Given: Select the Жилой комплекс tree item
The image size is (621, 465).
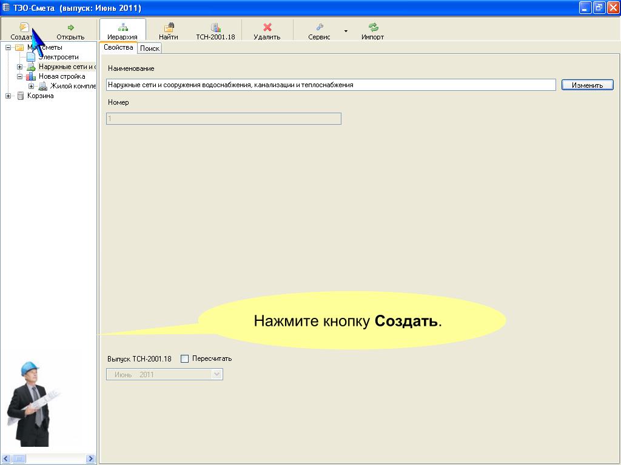Looking at the screenshot, I should tap(73, 86).
